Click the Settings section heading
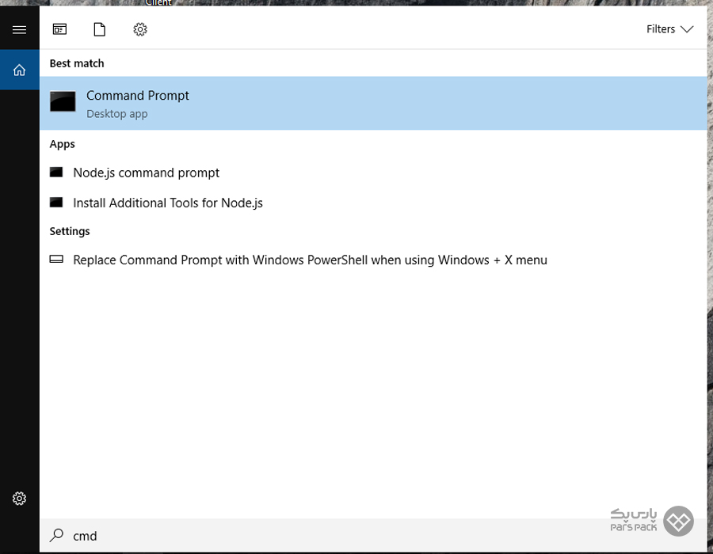The height and width of the screenshot is (554, 713). 70,231
